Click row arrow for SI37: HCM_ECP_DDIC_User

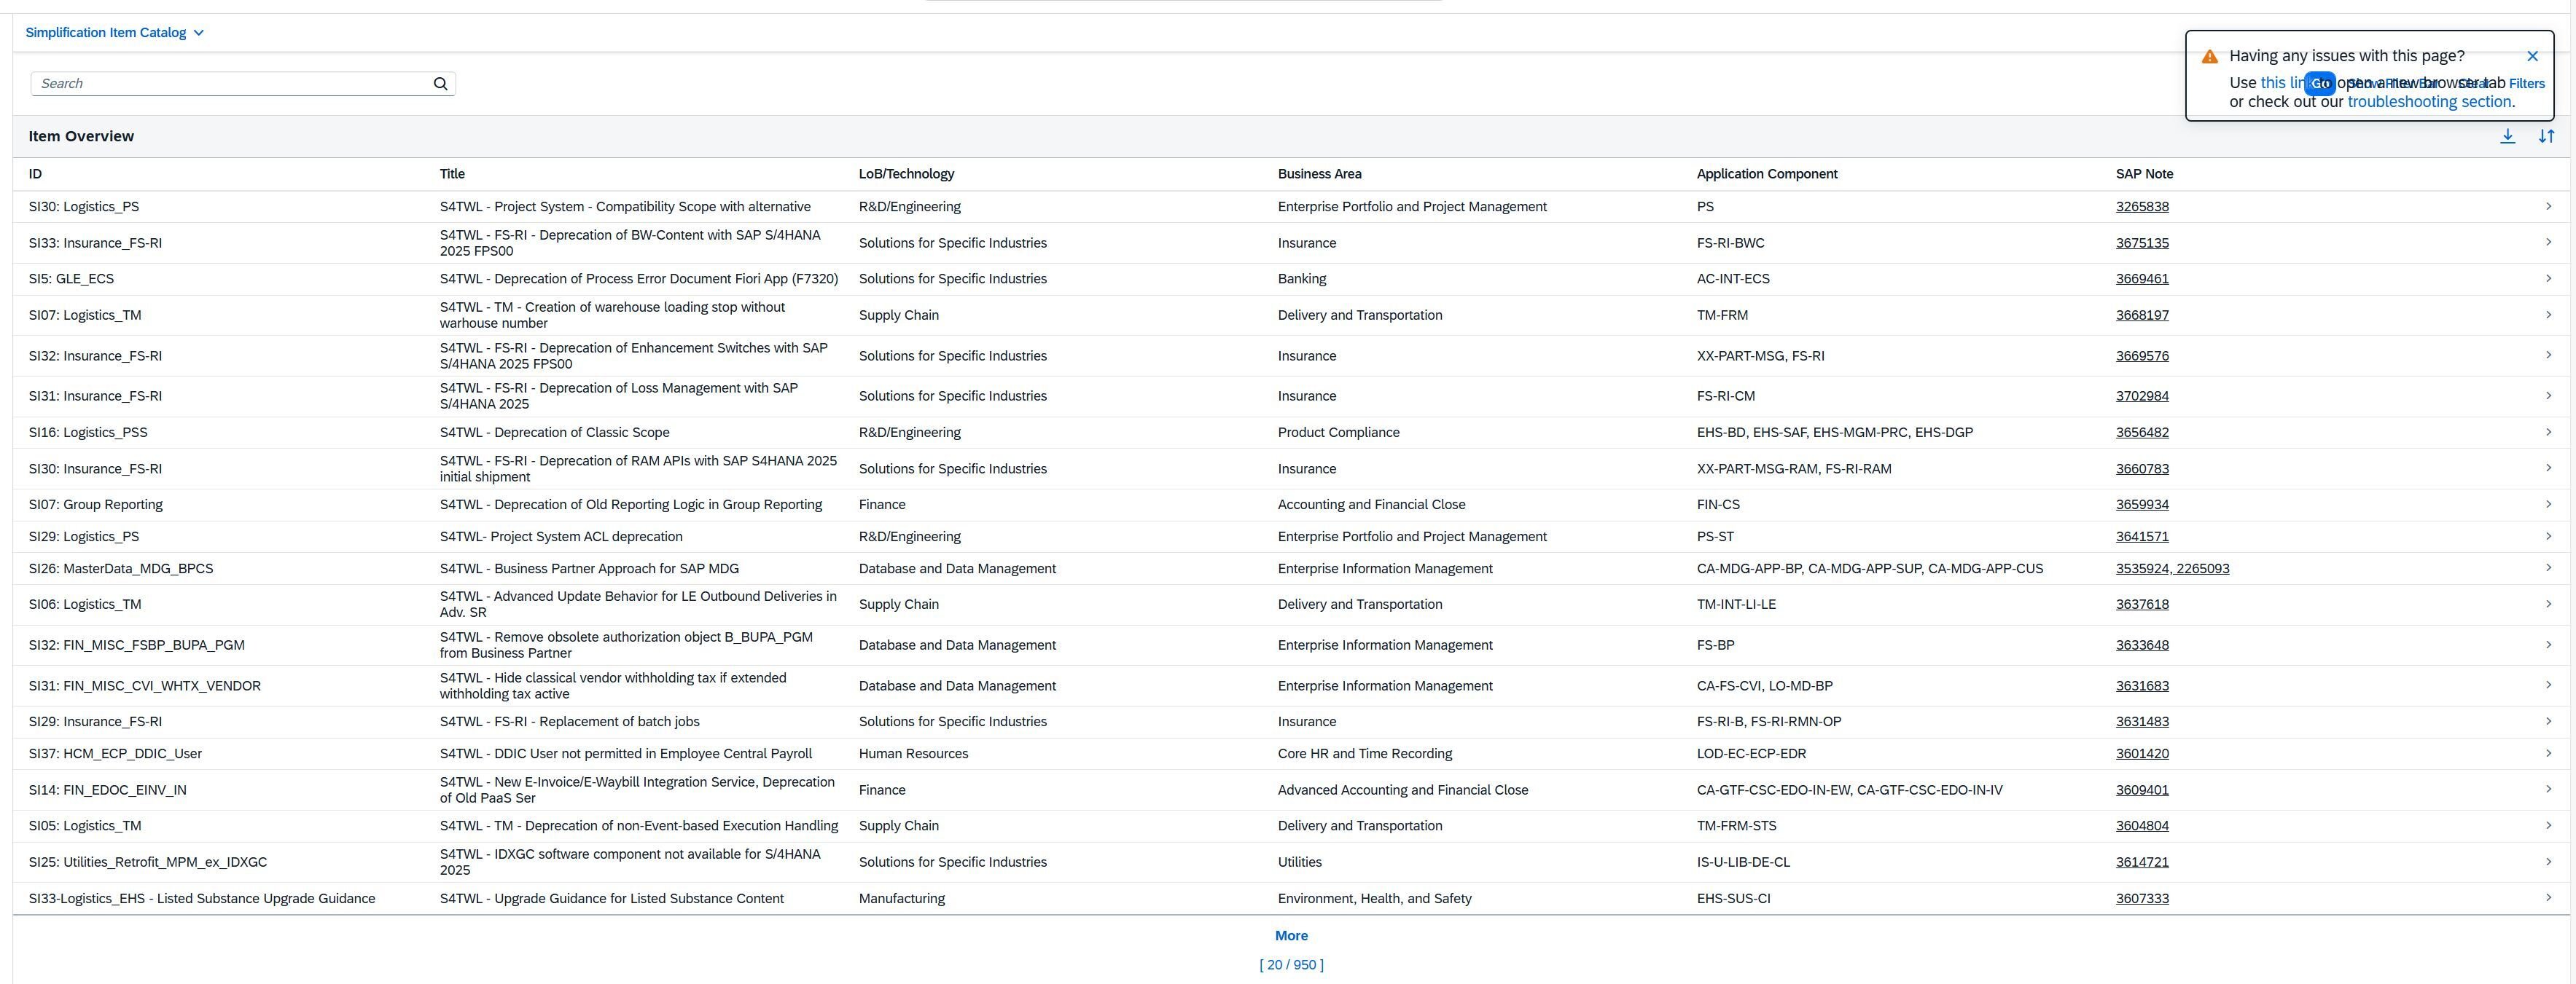pos(2548,753)
